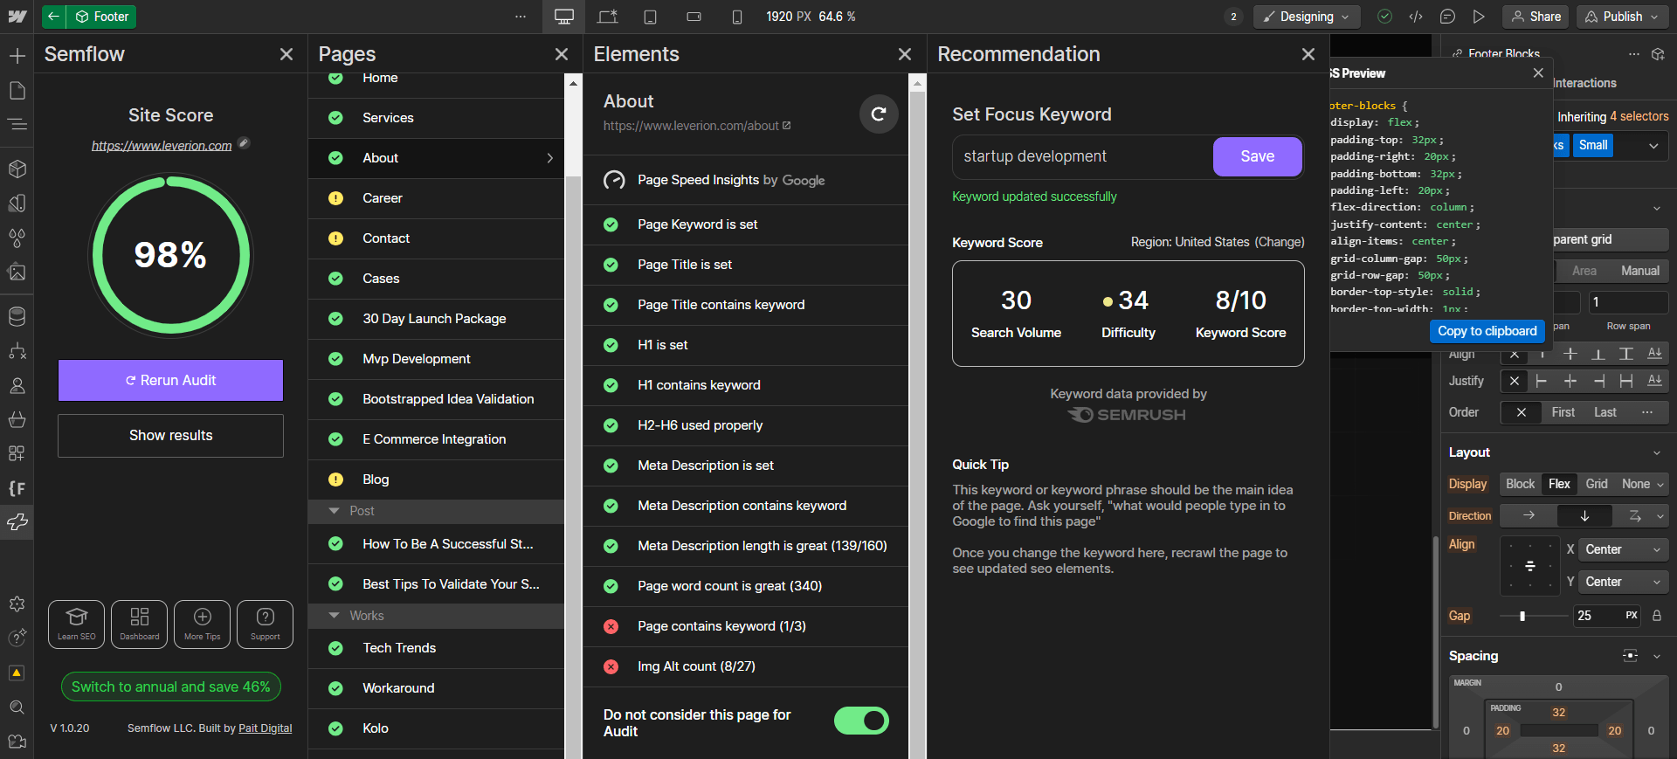Open the CMS database icon
This screenshot has width=1677, height=759.
(x=17, y=316)
